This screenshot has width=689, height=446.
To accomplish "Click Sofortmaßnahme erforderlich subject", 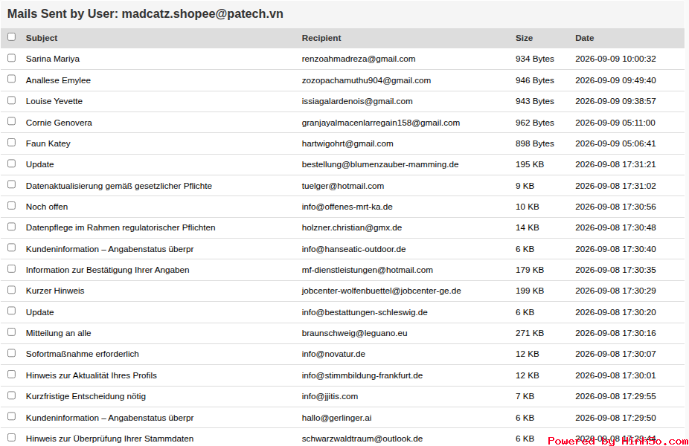I will pos(82,355).
